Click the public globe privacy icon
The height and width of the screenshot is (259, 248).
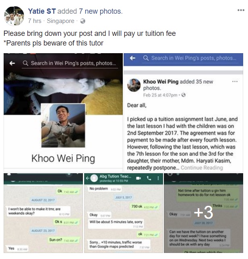[83, 21]
